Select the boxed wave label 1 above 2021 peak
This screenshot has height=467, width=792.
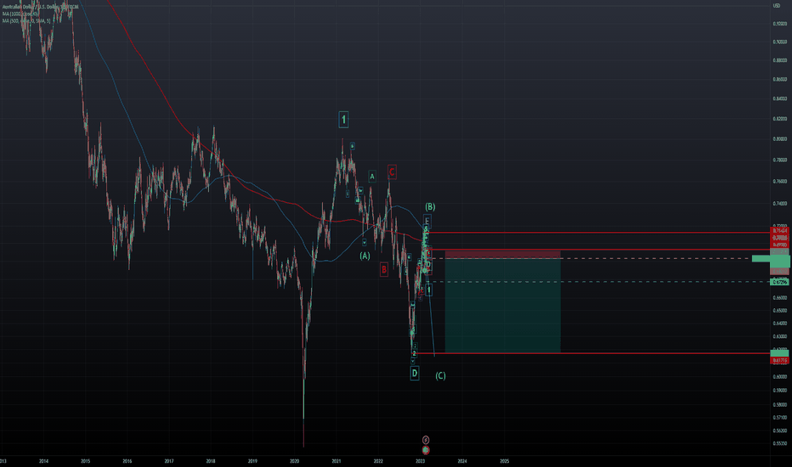[x=343, y=120]
